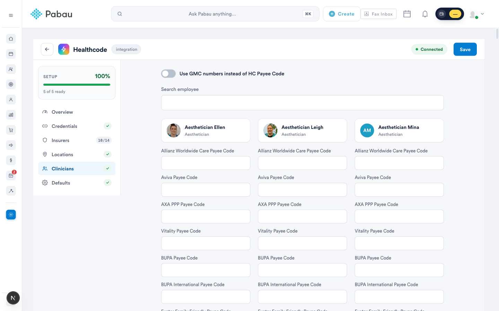Click Mina's BUPA International Payee Code field
Viewport: 499px width, 311px height.
click(x=399, y=297)
